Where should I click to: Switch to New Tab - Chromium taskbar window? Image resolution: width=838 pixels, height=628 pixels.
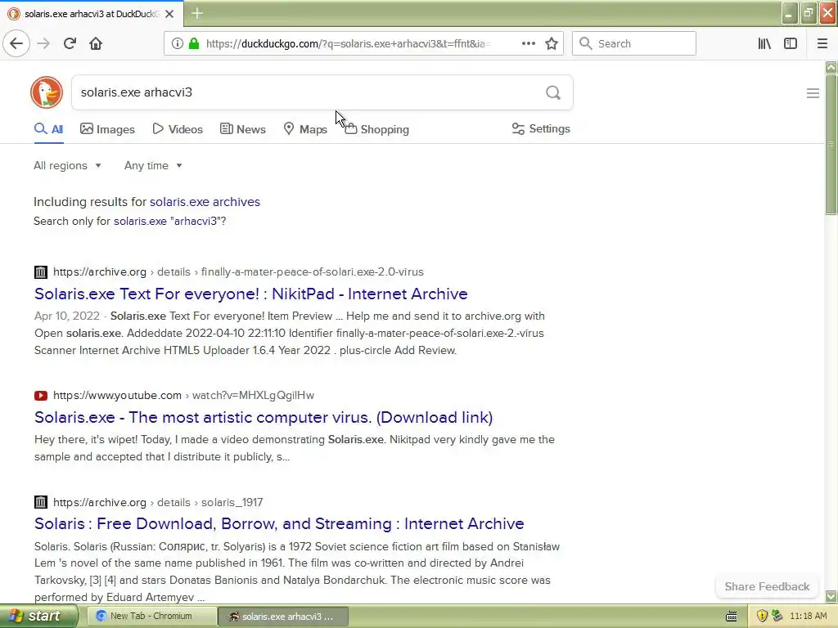152,617
